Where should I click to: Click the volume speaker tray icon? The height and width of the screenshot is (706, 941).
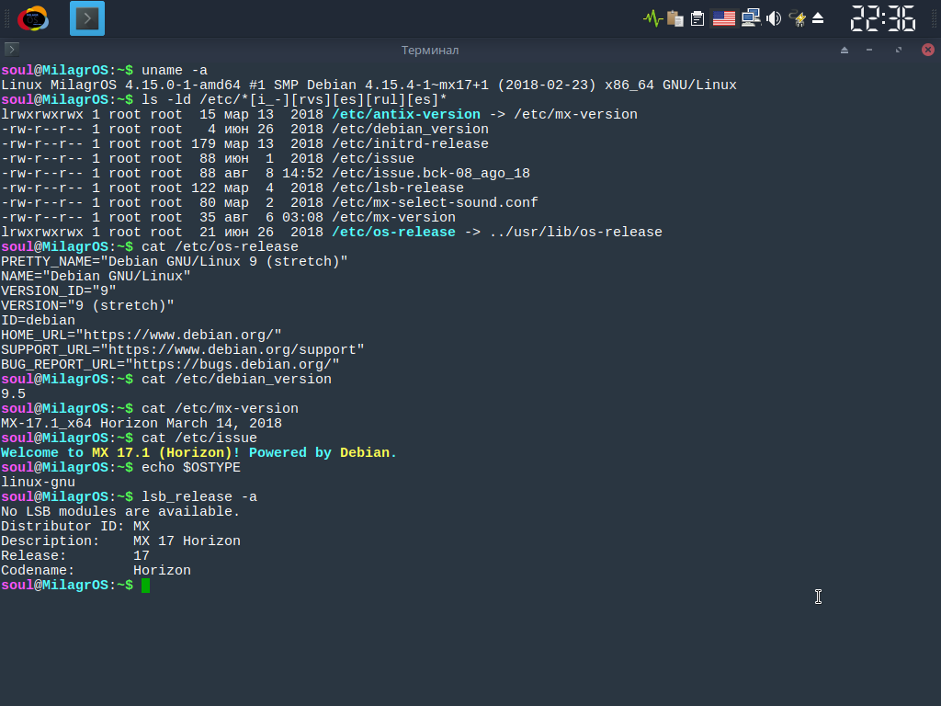tap(774, 18)
